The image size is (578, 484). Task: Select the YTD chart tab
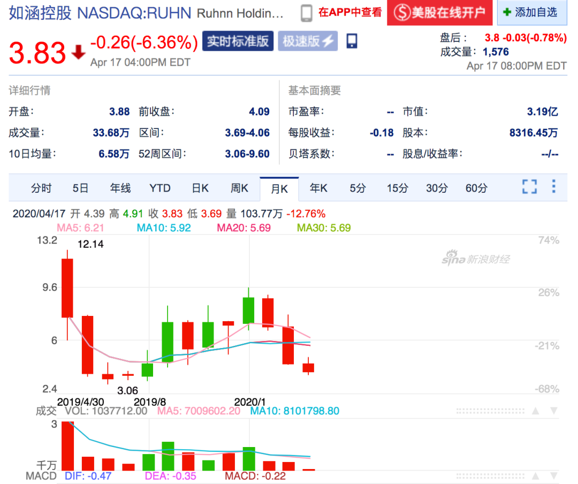point(160,188)
